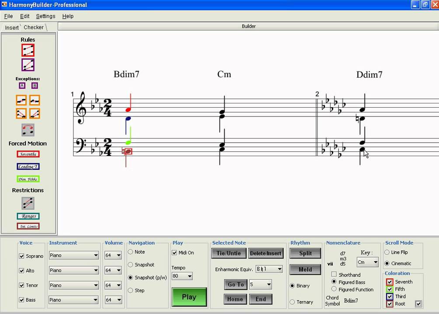
Task: Click the top-right orange exception icon
Action: 35,100
